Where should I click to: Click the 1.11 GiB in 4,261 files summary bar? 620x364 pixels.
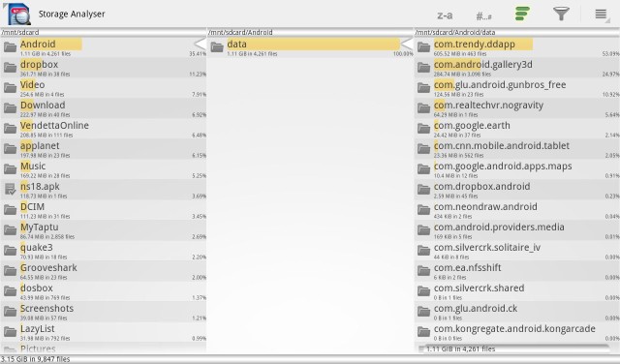514,349
